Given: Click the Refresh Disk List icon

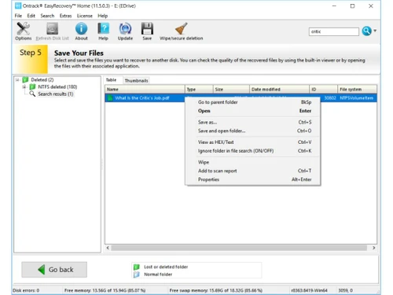Looking at the screenshot, I should tap(52, 28).
